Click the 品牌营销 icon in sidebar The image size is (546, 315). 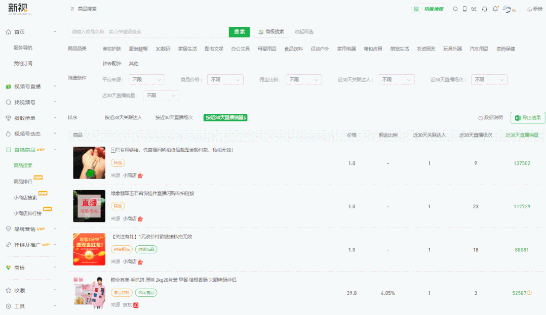coord(8,229)
